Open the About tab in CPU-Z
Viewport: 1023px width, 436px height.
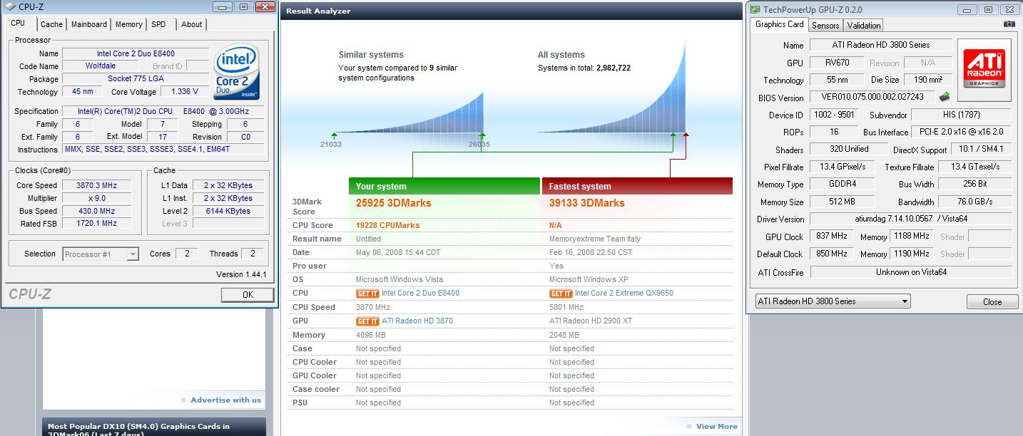tap(192, 24)
